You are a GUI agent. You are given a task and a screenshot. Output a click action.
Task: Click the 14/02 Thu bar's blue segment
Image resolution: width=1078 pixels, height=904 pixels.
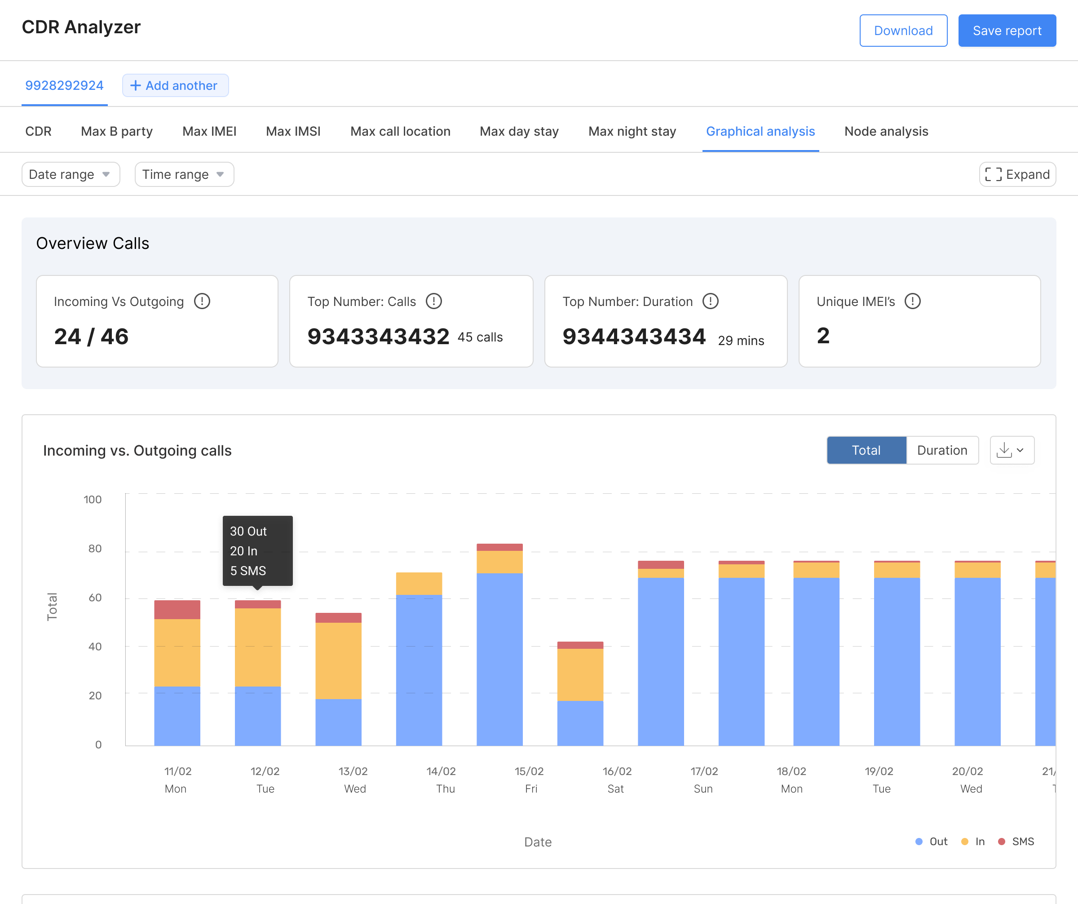[x=419, y=670]
